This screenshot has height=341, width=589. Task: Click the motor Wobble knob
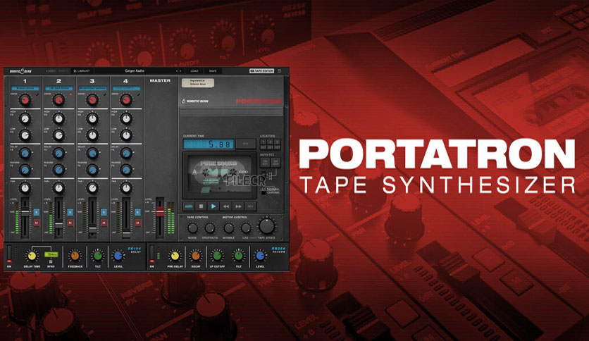coord(228,228)
